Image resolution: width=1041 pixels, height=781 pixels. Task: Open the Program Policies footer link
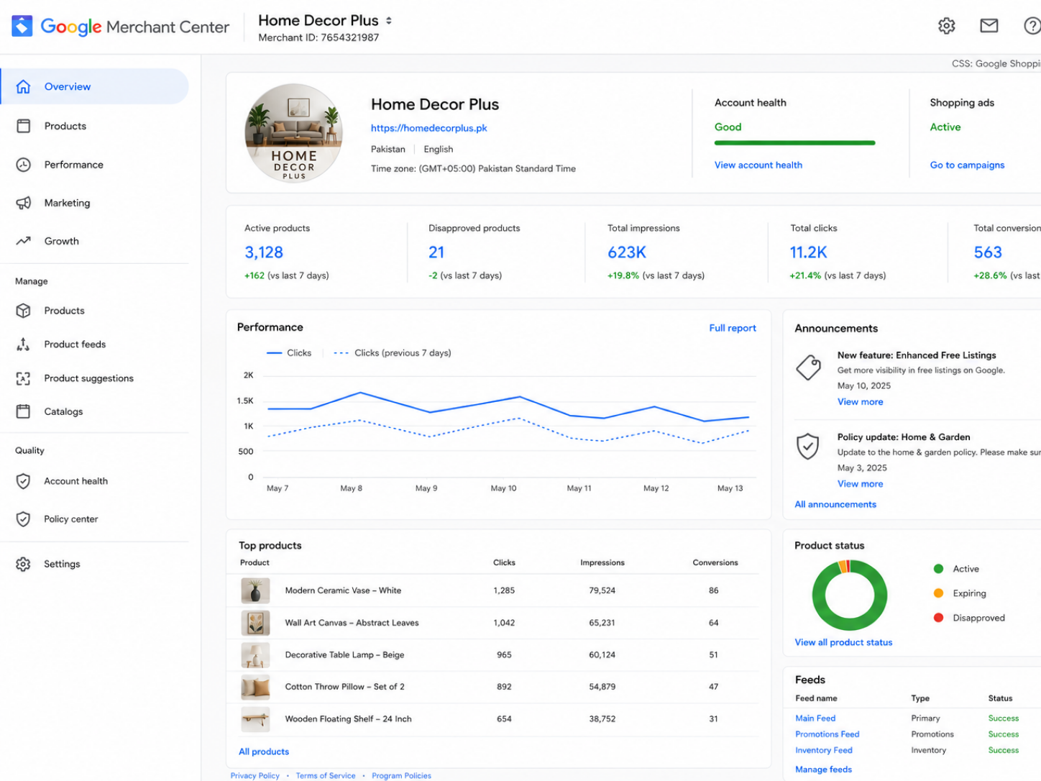[x=402, y=776]
